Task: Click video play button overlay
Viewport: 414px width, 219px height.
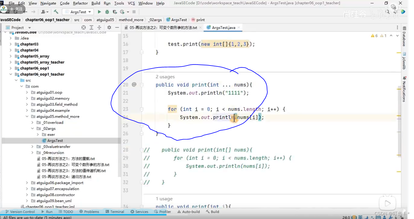Action: tap(388, 204)
